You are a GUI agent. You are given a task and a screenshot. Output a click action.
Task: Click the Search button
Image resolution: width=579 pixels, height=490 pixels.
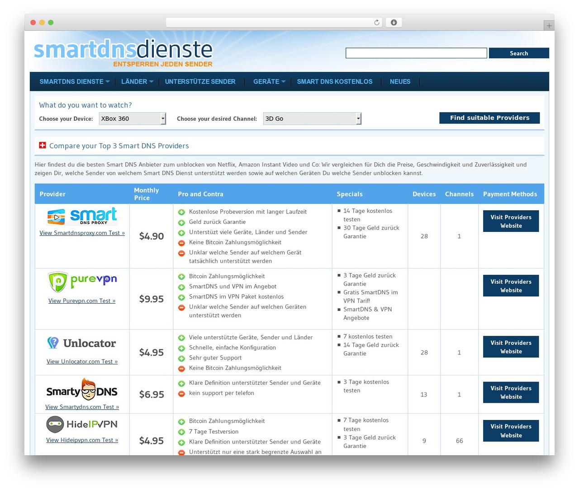pos(519,53)
